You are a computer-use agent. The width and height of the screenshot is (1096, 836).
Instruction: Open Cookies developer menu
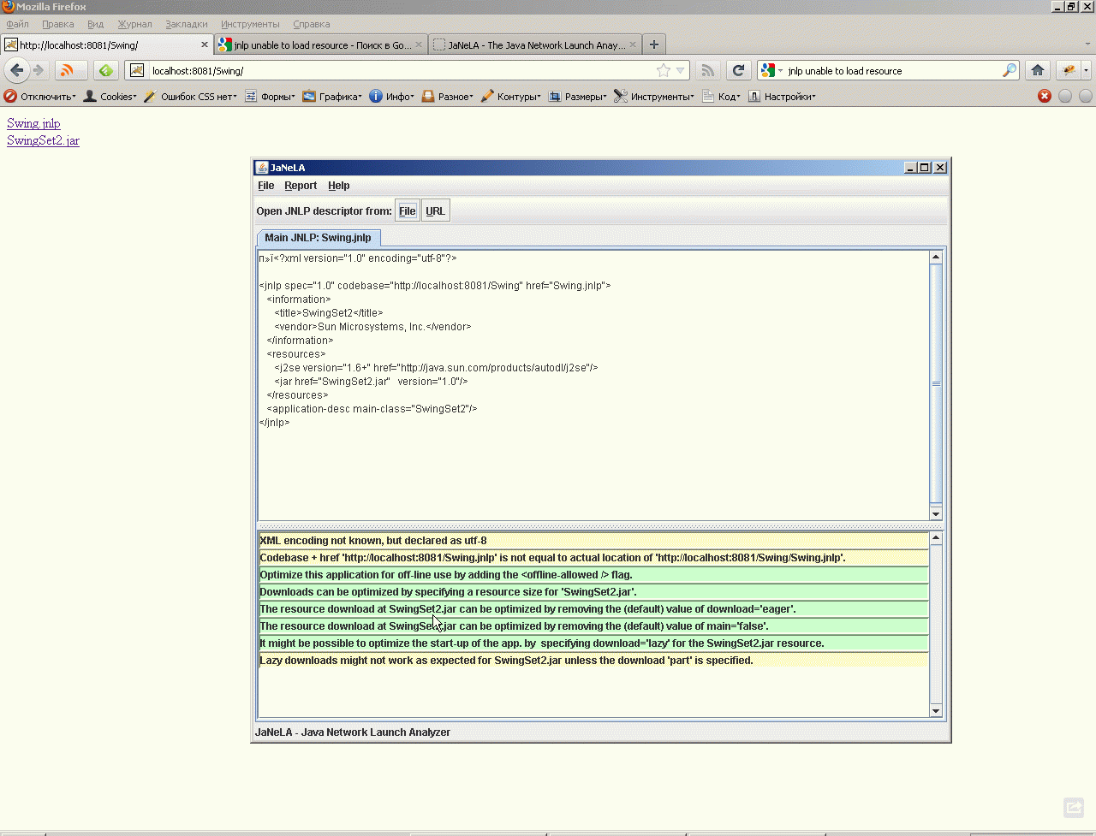coord(110,97)
